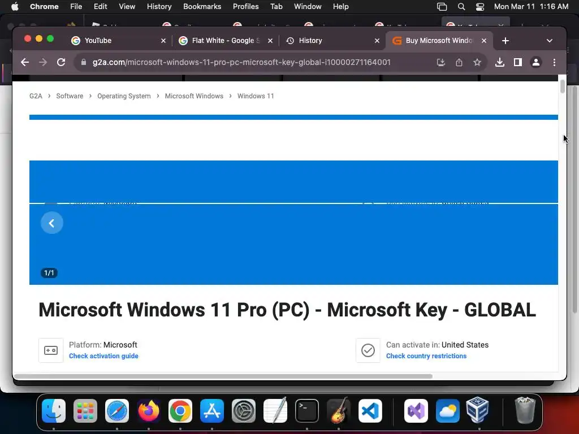Open Terminal from the Dock
The image size is (579, 434).
307,411
